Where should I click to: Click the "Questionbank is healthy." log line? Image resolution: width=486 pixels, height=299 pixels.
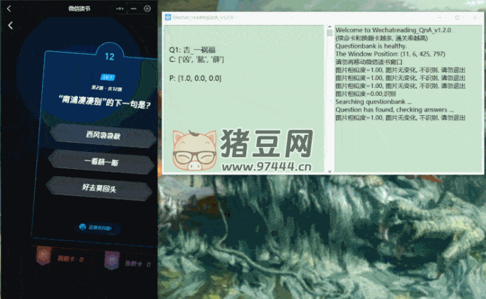371,46
